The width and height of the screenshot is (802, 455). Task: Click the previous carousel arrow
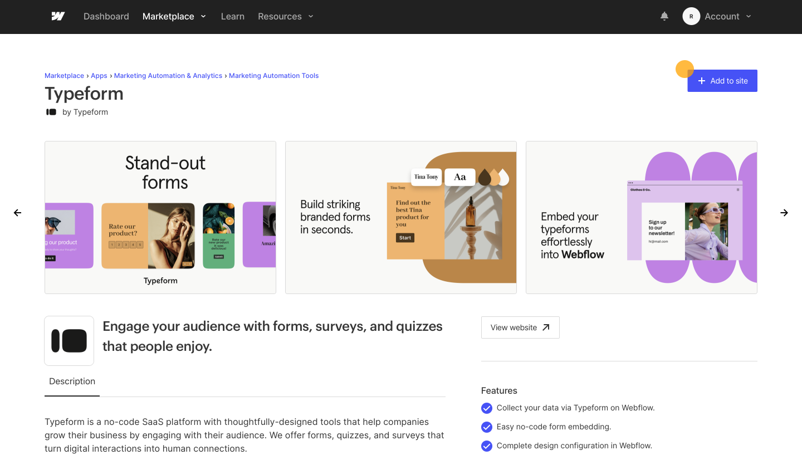point(18,213)
